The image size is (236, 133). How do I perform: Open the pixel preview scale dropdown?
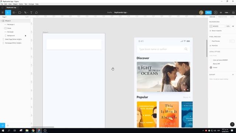232,41
